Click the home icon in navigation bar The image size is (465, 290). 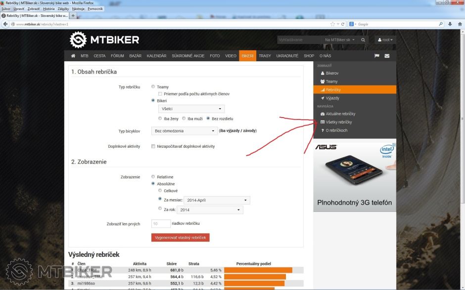point(73,56)
